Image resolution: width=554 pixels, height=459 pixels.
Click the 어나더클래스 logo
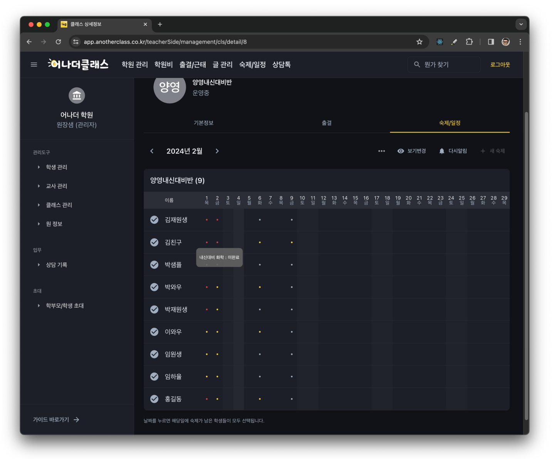(78, 64)
